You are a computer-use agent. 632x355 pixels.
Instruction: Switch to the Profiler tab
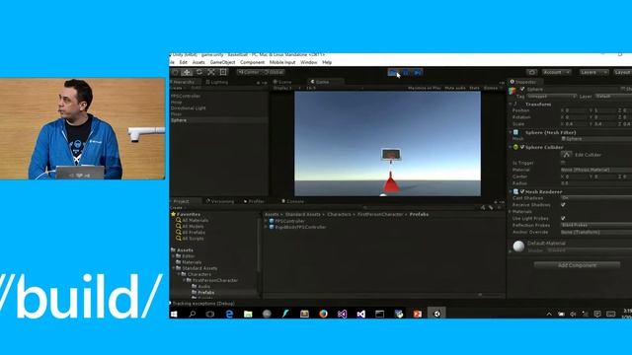(255, 201)
